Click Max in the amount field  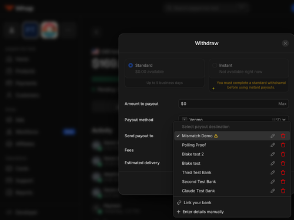(282, 104)
